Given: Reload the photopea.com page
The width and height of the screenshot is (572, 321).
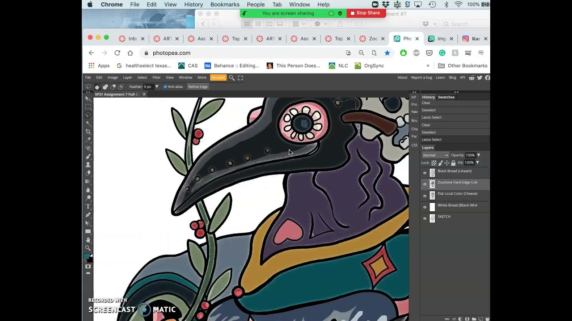Looking at the screenshot, I should coord(117,53).
